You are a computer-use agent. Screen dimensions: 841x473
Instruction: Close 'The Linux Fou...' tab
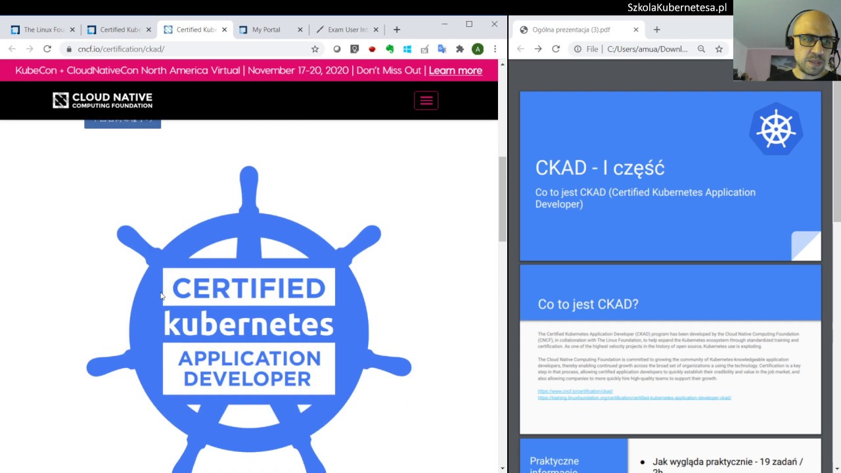point(72,30)
